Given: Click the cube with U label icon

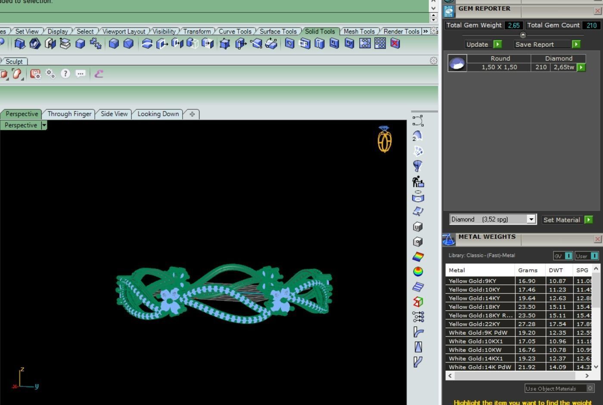Looking at the screenshot, I should (417, 227).
